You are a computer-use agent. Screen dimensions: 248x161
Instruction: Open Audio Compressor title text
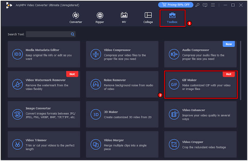tap(196, 50)
